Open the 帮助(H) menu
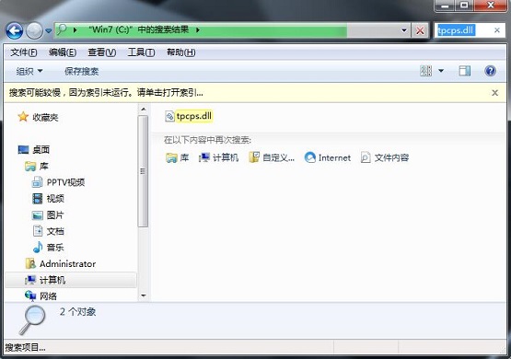Viewport: 511px width, 359px height. 180,52
